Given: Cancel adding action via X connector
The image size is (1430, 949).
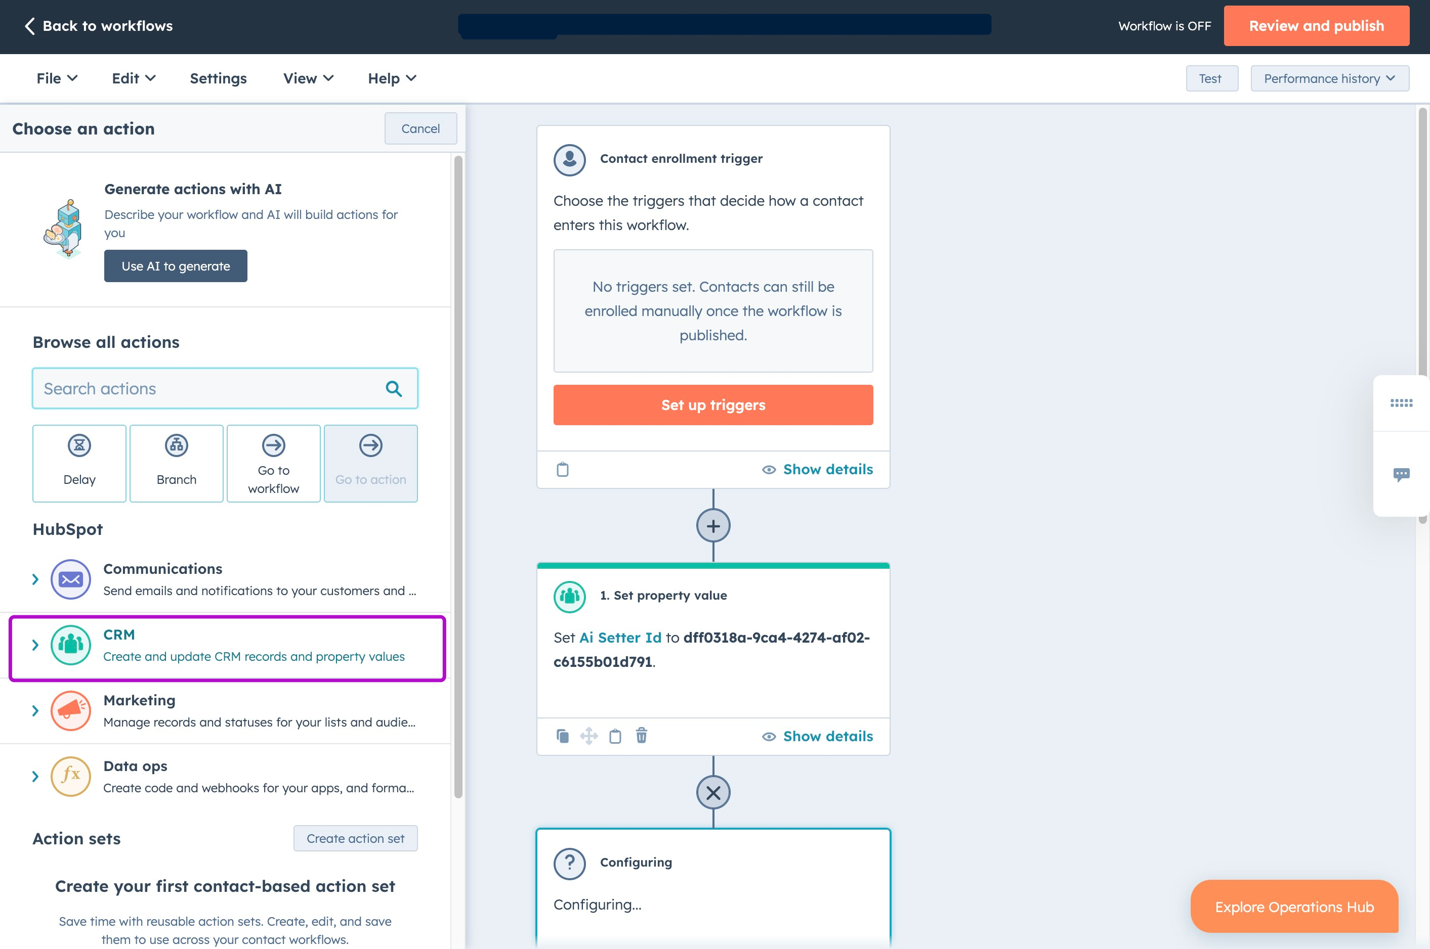Looking at the screenshot, I should tap(713, 793).
